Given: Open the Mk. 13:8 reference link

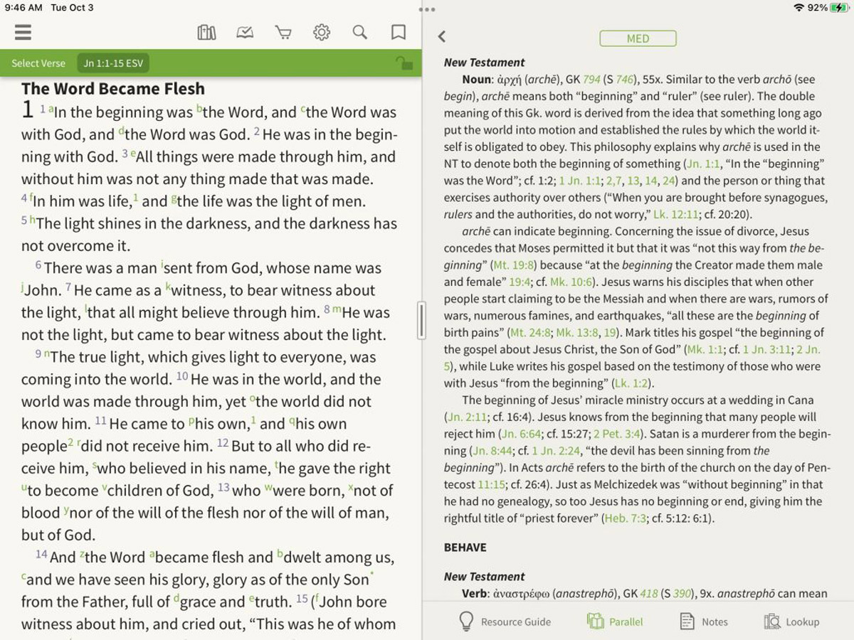Looking at the screenshot, I should coord(577,332).
